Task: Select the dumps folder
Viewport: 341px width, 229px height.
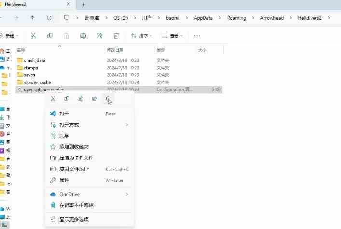Action: tap(119, 68)
